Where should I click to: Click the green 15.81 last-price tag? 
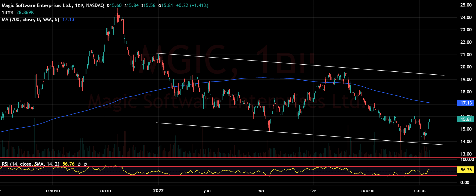466,119
